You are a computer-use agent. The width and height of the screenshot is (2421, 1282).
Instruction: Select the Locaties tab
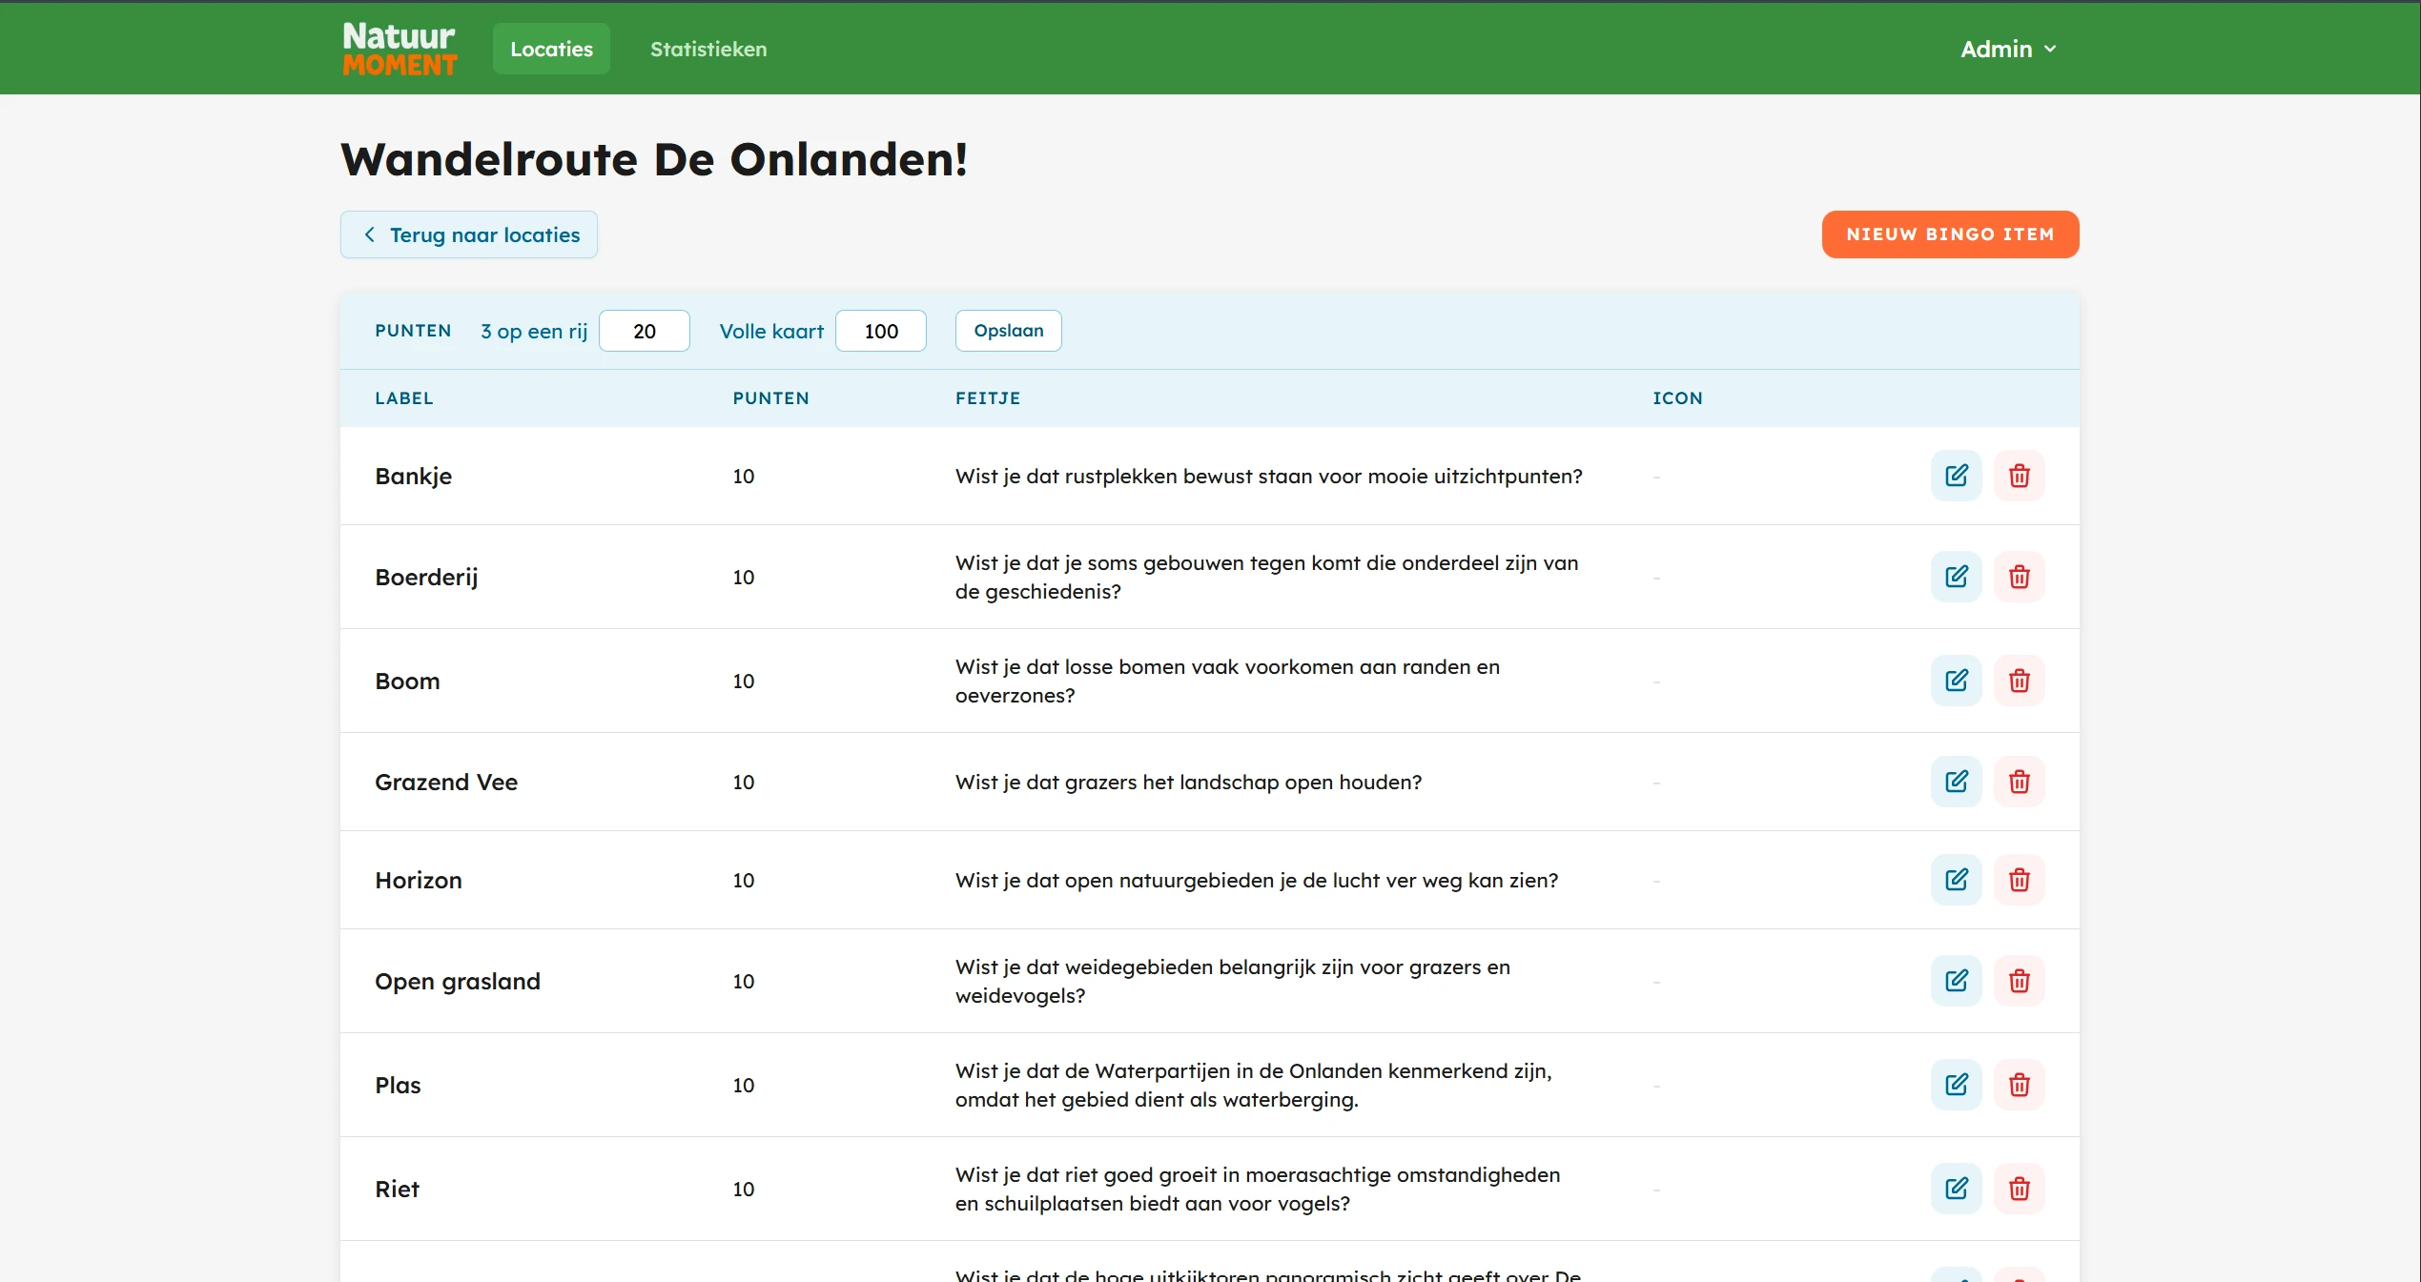[x=550, y=48]
